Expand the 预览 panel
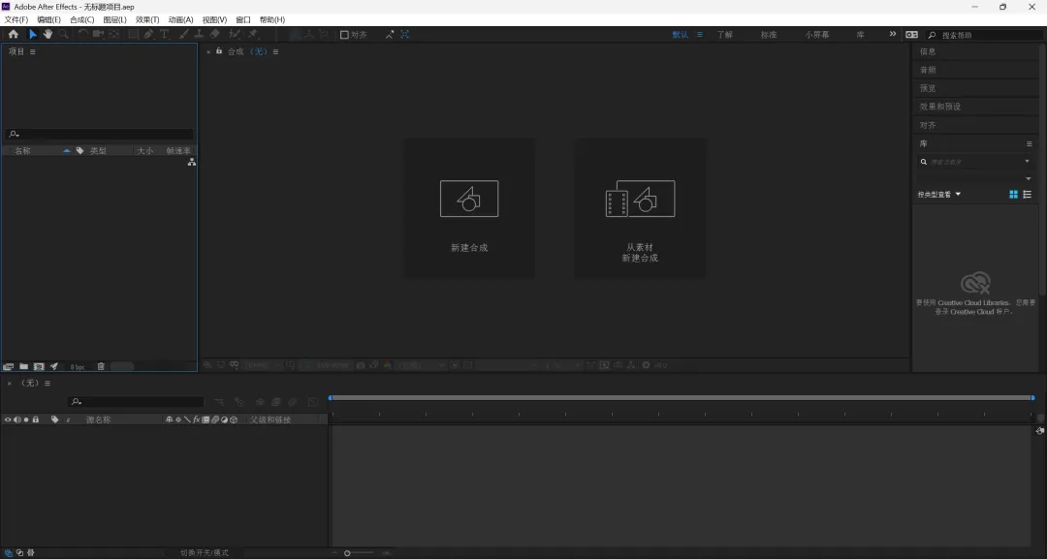Image resolution: width=1047 pixels, height=559 pixels. [x=928, y=88]
